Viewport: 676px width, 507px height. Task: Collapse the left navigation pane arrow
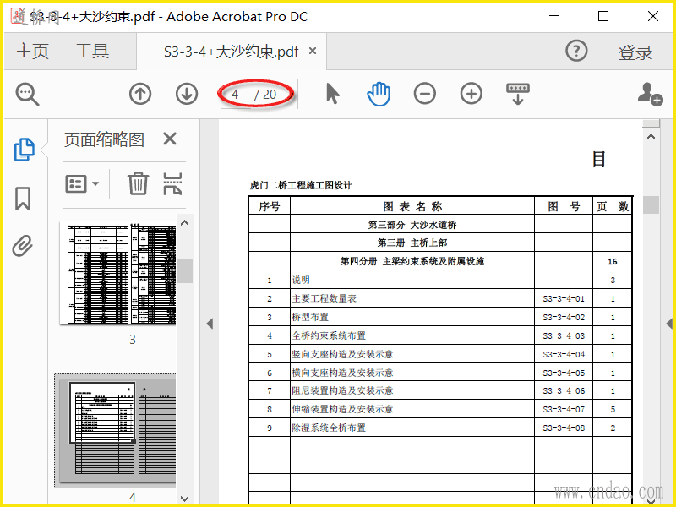click(x=210, y=324)
